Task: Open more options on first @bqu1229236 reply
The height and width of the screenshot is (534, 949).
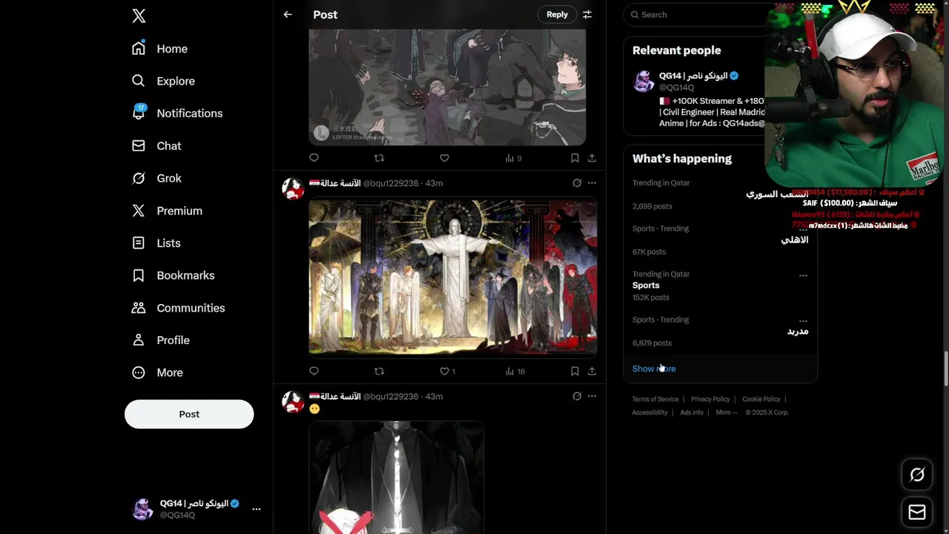Action: pyautogui.click(x=592, y=182)
